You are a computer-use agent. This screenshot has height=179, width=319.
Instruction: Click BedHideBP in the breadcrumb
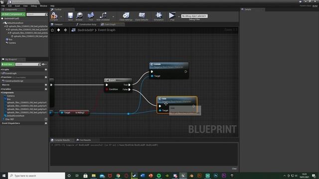coord(86,30)
